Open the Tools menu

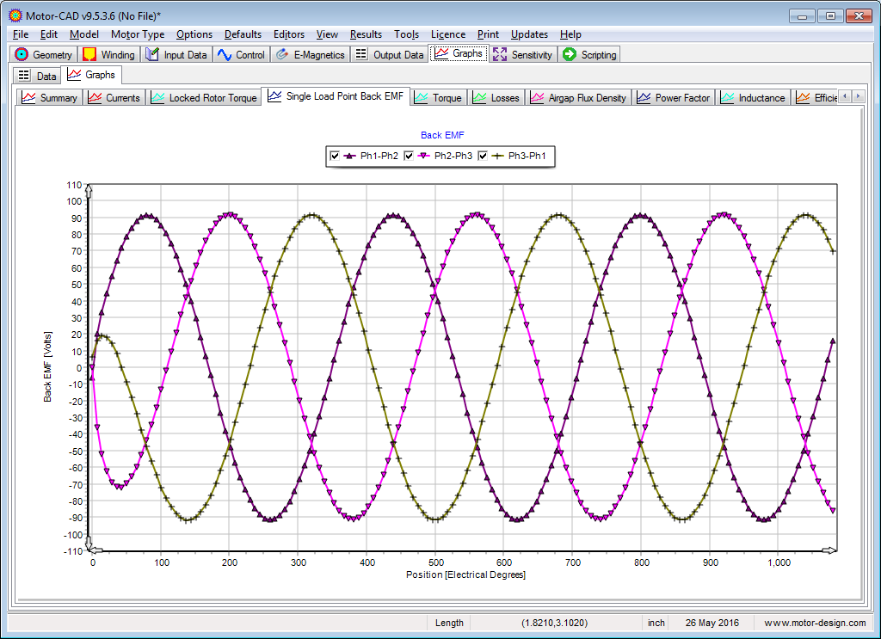point(406,34)
